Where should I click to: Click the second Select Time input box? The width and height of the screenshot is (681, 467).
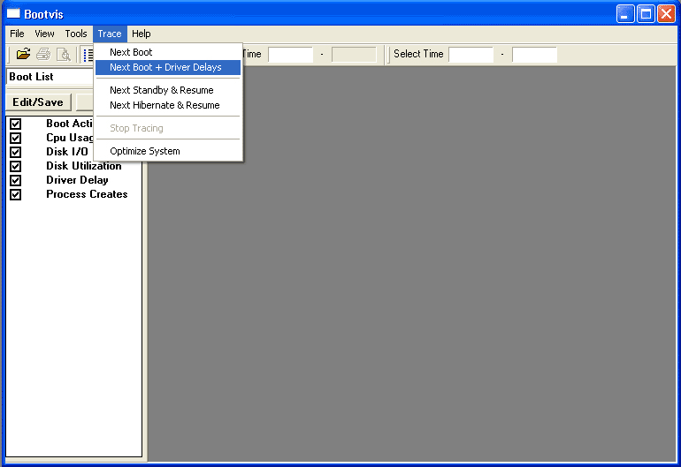point(534,55)
